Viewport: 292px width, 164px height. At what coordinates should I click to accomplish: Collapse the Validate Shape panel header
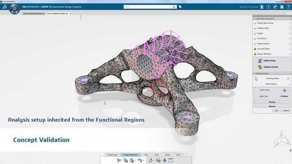[254, 73]
